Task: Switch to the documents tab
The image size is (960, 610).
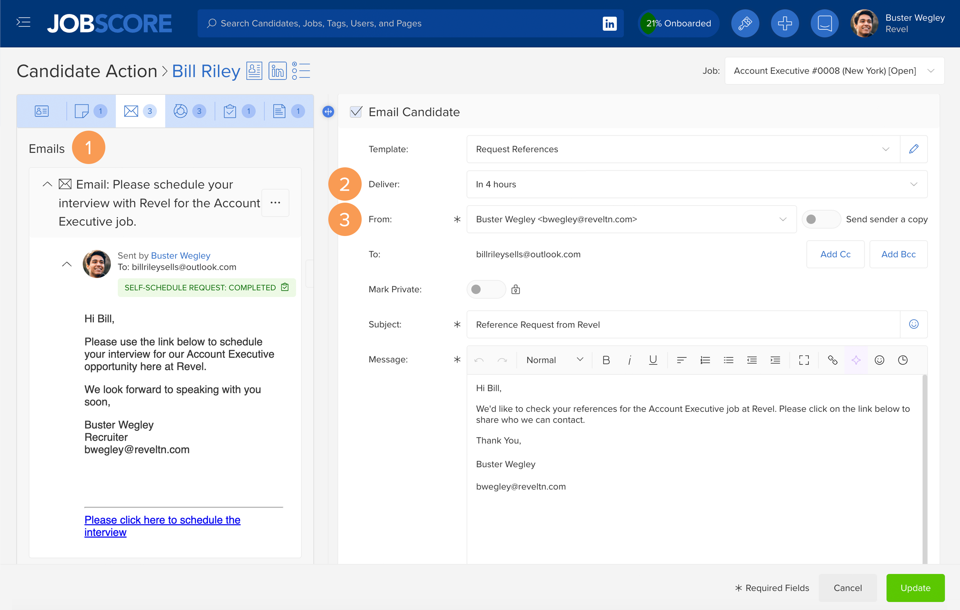Action: coord(289,111)
